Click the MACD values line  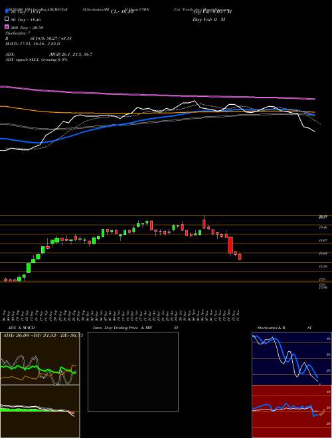33,44
